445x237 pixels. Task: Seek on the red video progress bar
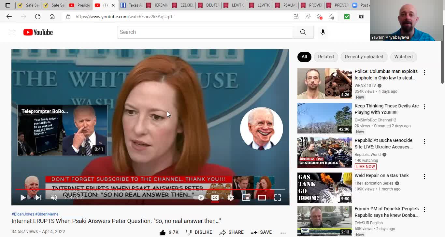[x=150, y=189]
